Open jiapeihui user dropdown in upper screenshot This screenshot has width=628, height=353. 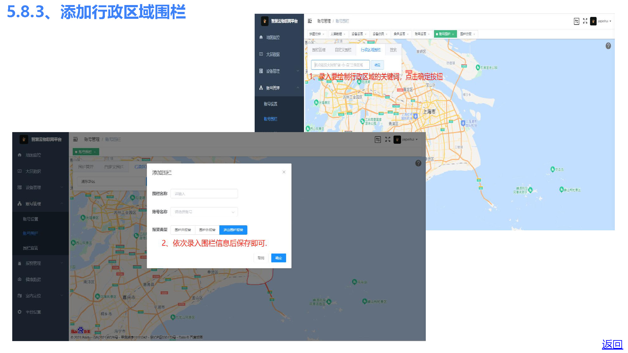tap(604, 21)
